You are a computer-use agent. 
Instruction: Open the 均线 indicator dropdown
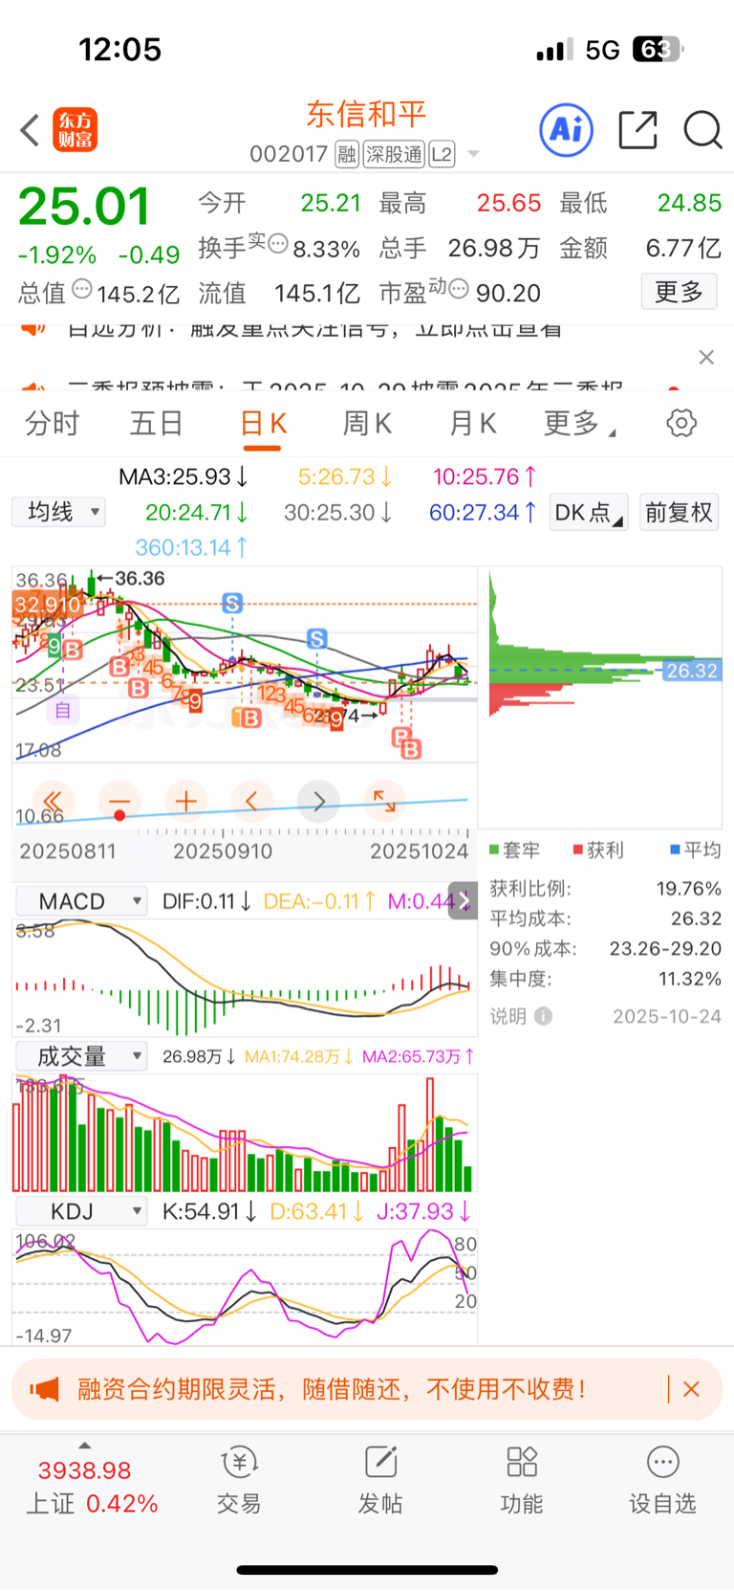coord(59,512)
